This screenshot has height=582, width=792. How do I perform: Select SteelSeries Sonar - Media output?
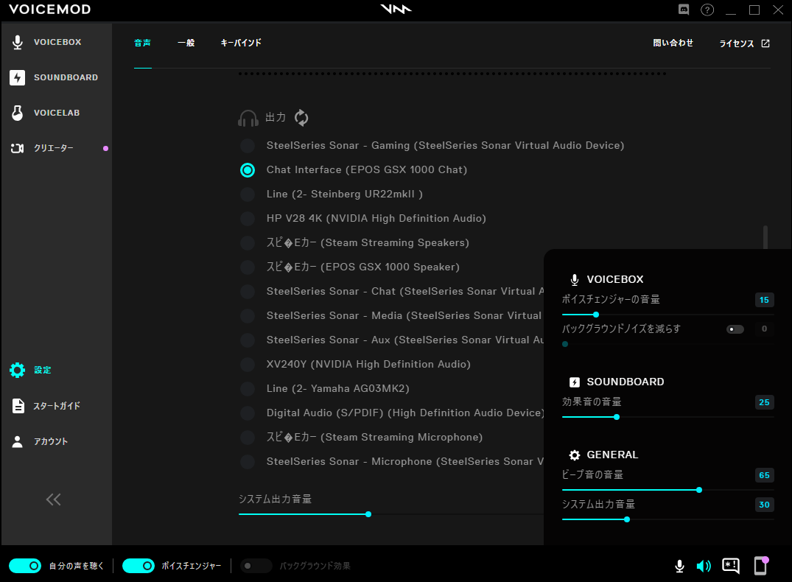tap(248, 316)
